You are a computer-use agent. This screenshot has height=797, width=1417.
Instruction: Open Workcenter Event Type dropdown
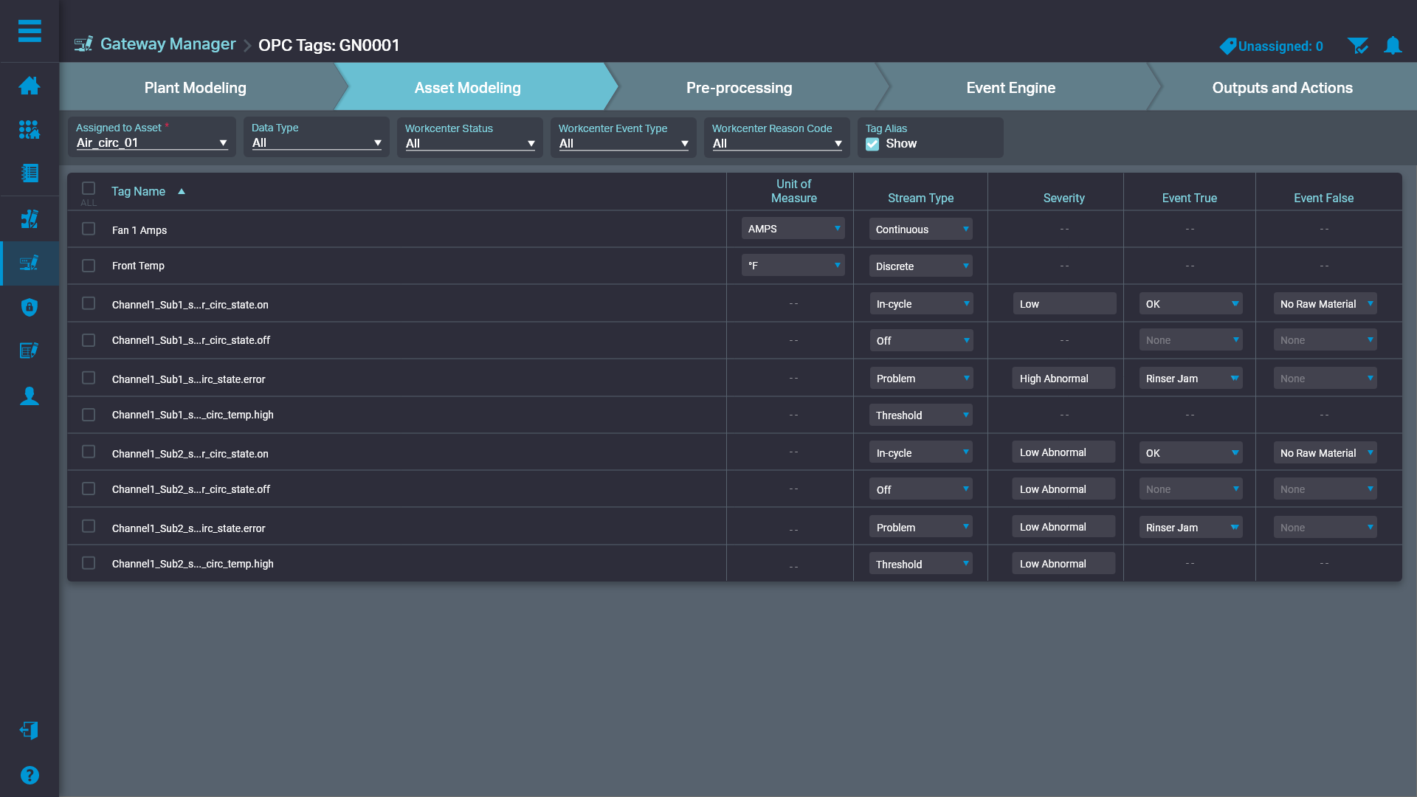coord(624,144)
